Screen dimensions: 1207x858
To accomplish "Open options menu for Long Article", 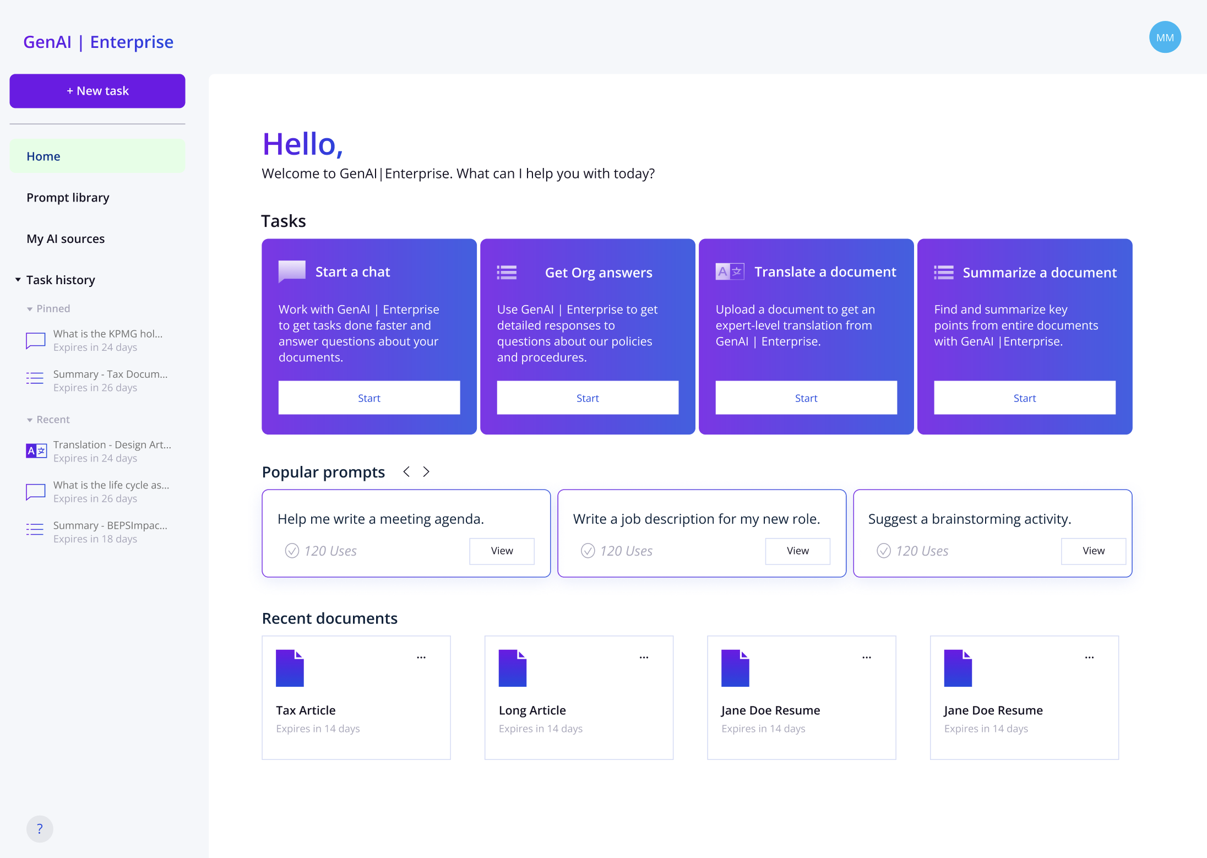I will pos(644,658).
